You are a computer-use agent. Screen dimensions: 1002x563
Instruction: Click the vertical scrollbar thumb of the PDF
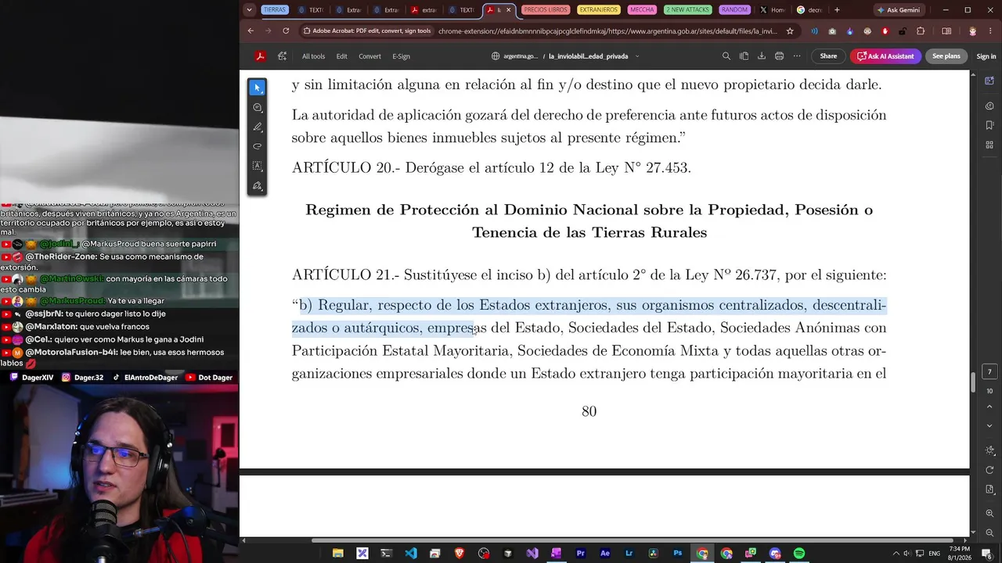[x=973, y=383]
